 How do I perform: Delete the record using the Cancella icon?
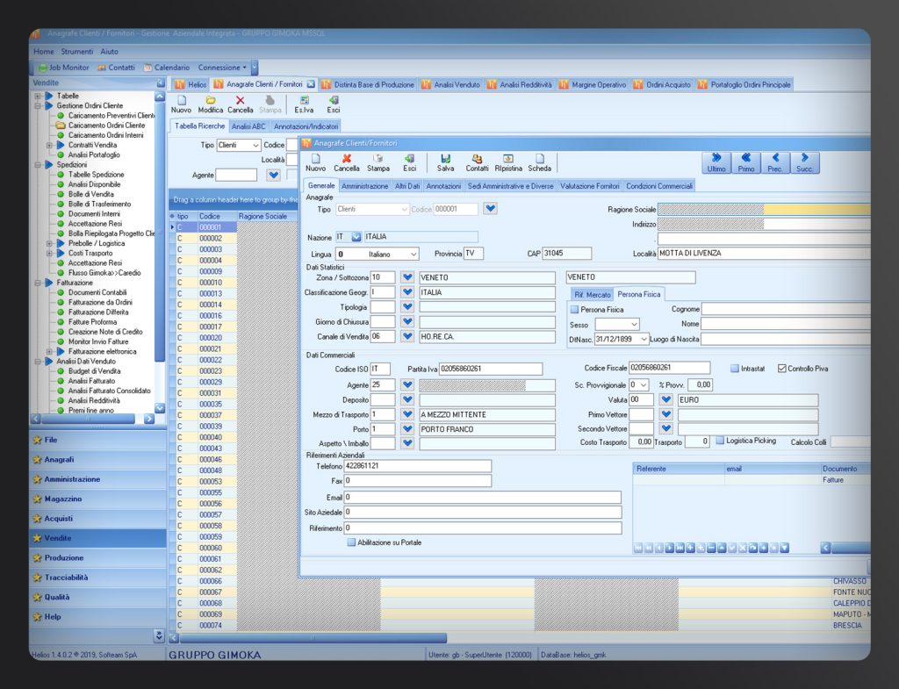(x=346, y=160)
